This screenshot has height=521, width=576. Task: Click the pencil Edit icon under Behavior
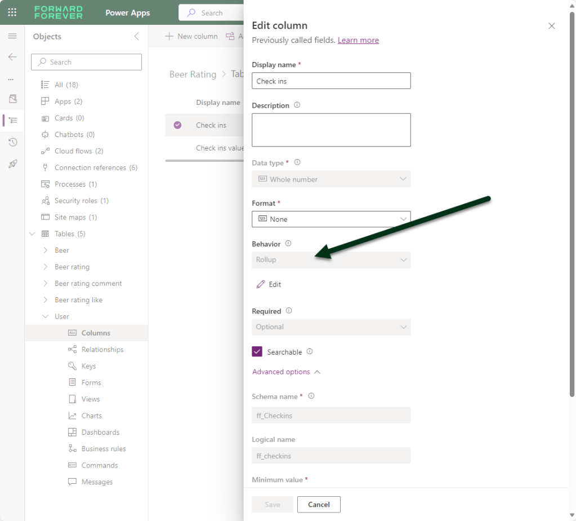[261, 284]
